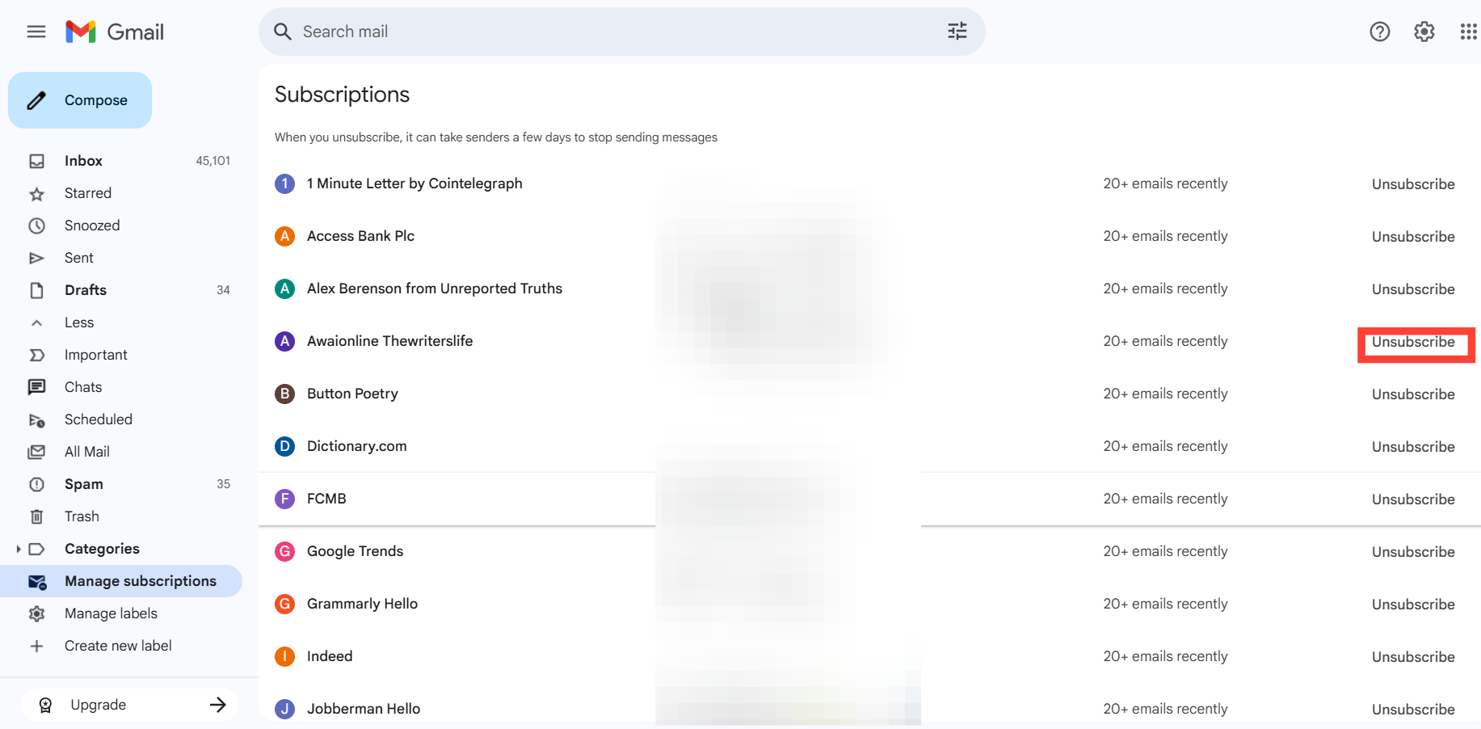Click the Trash bin icon
The width and height of the screenshot is (1481, 729).
(36, 516)
